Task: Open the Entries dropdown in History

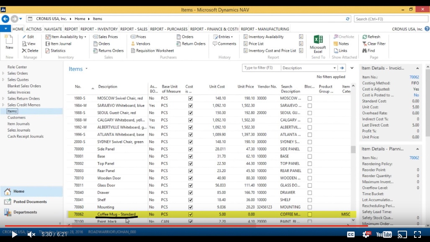Action: [x=223, y=37]
